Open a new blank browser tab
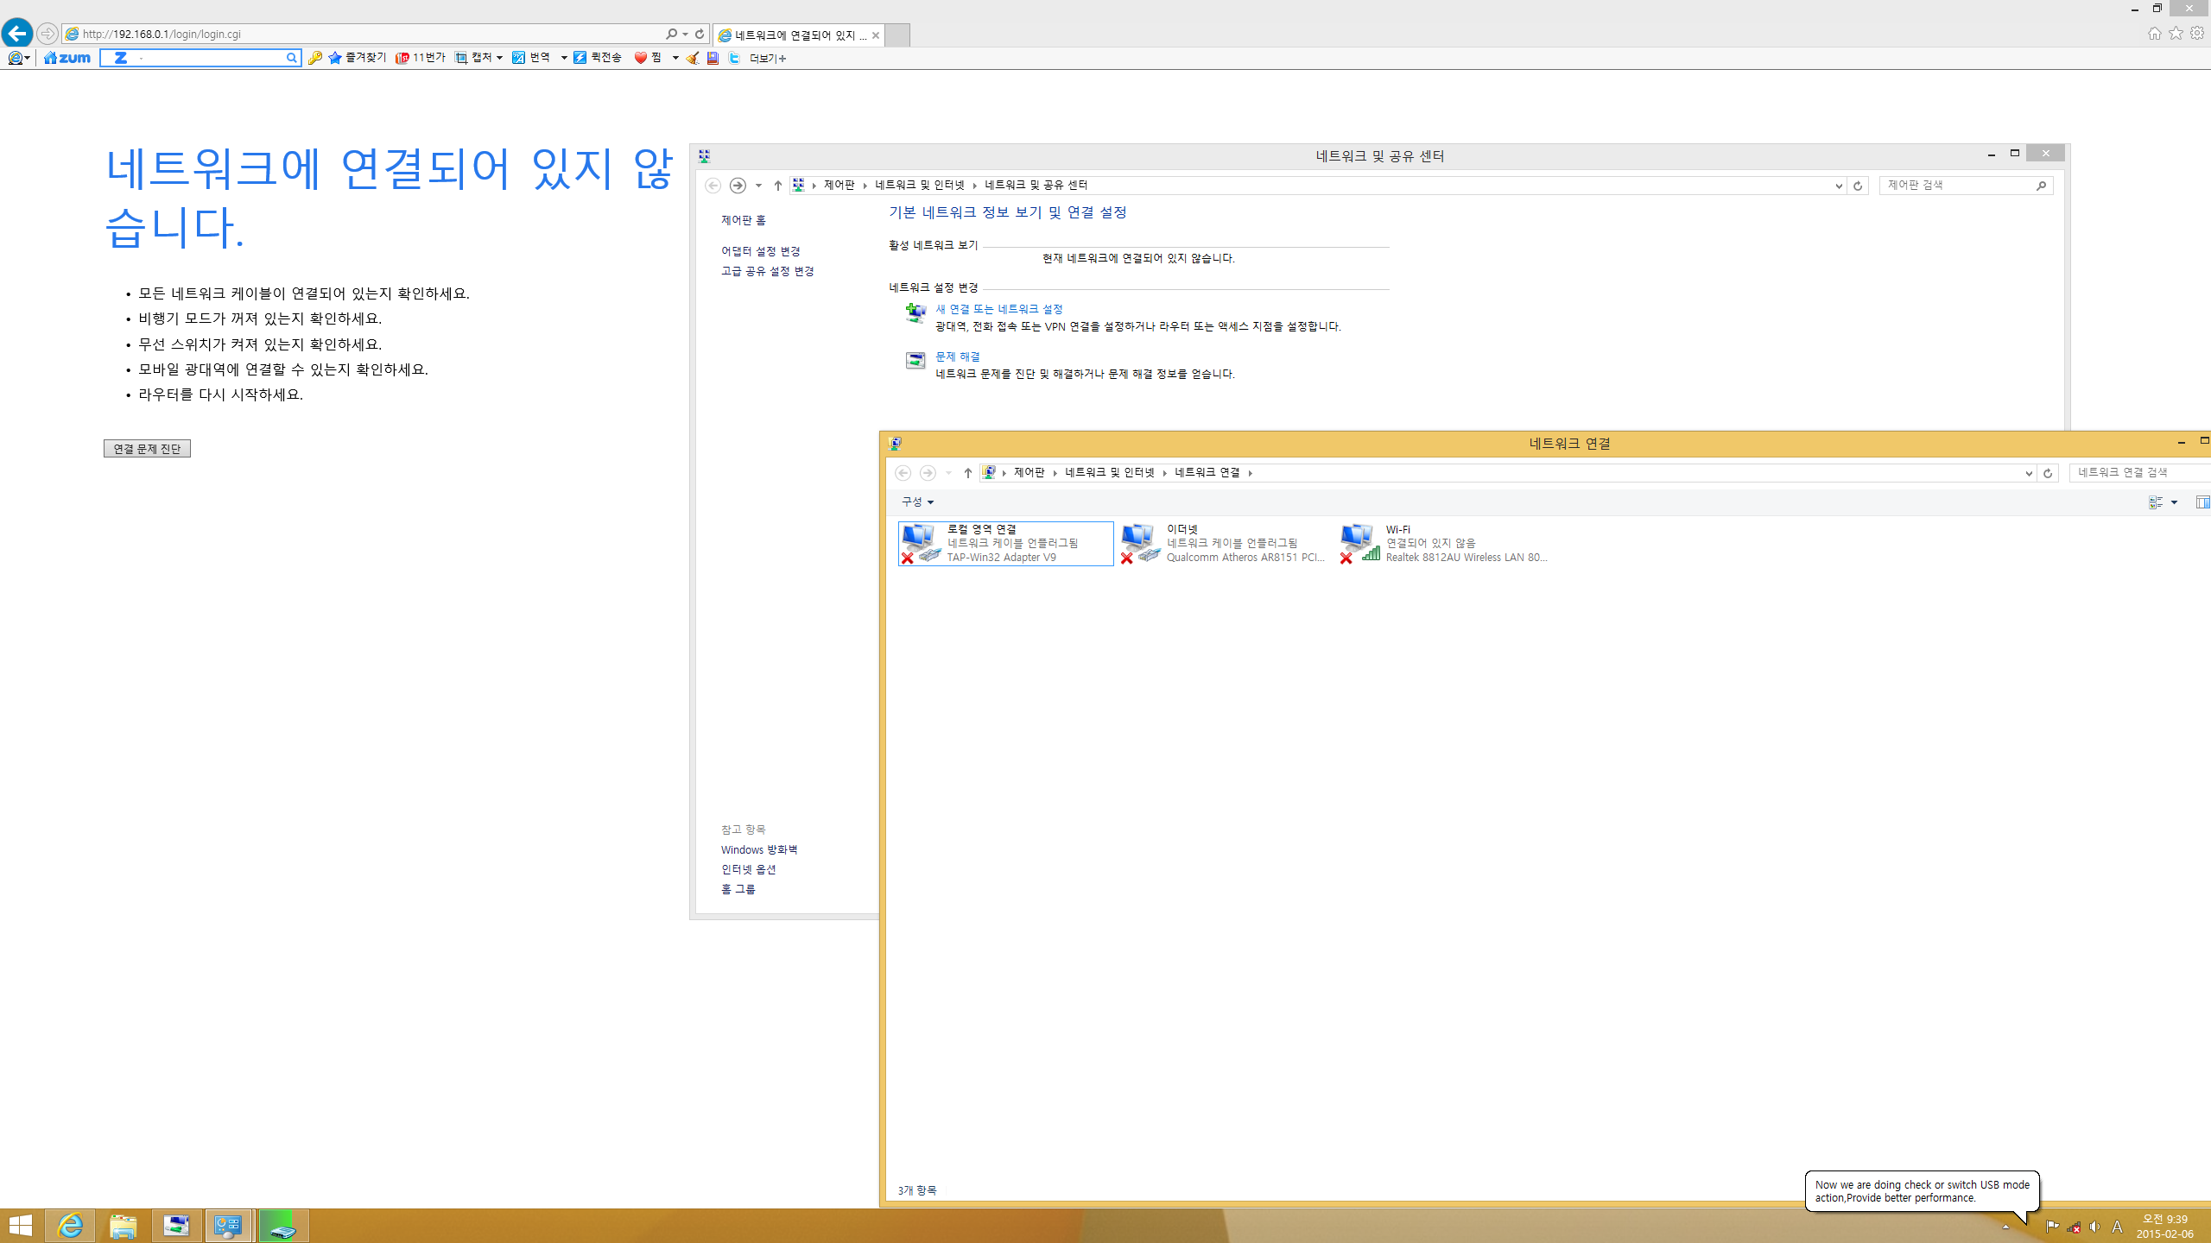2211x1243 pixels. click(x=898, y=35)
